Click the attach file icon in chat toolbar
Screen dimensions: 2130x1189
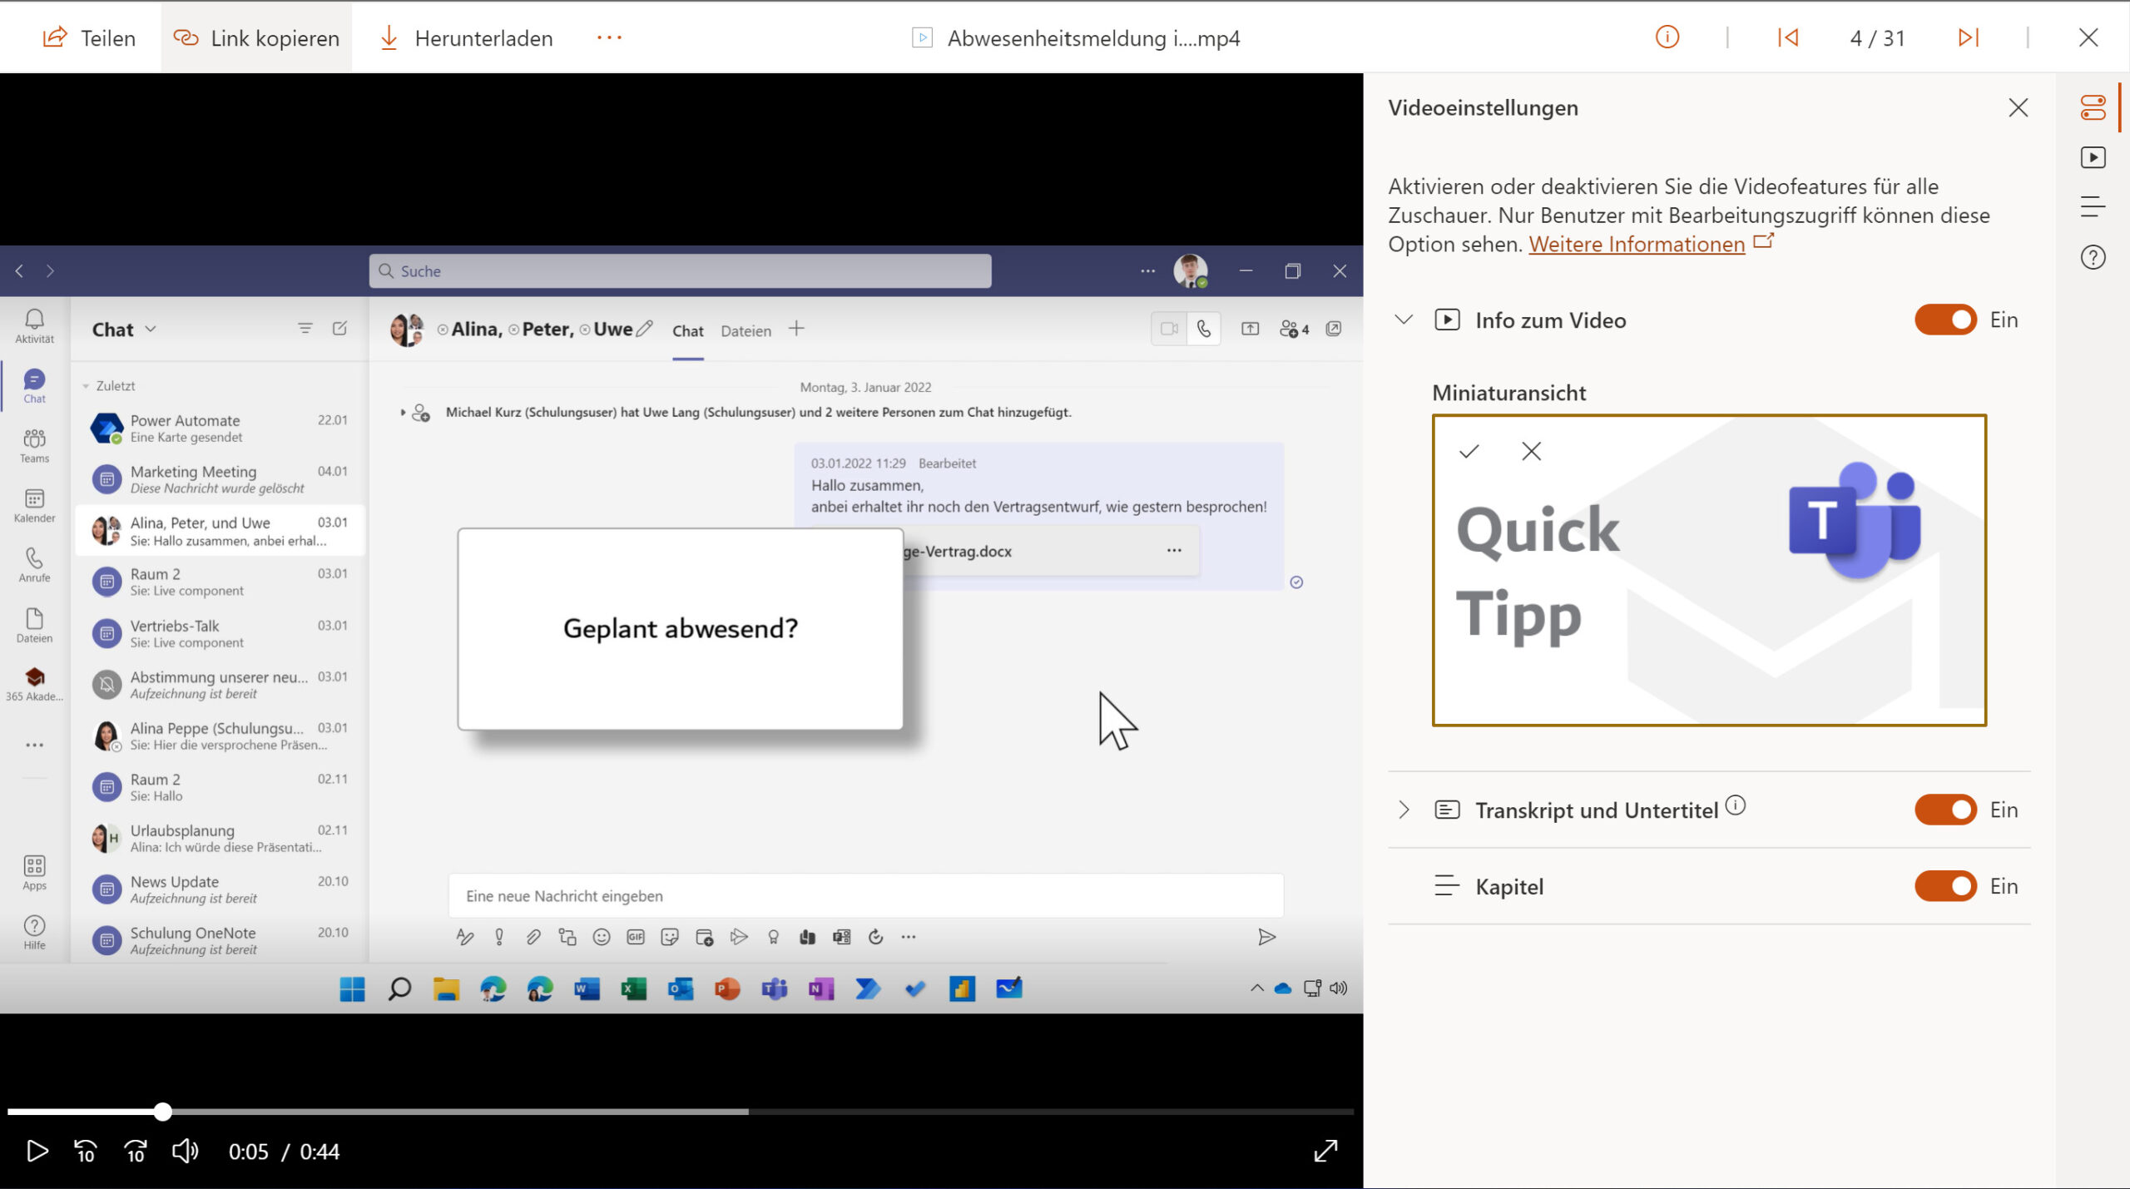coord(534,938)
